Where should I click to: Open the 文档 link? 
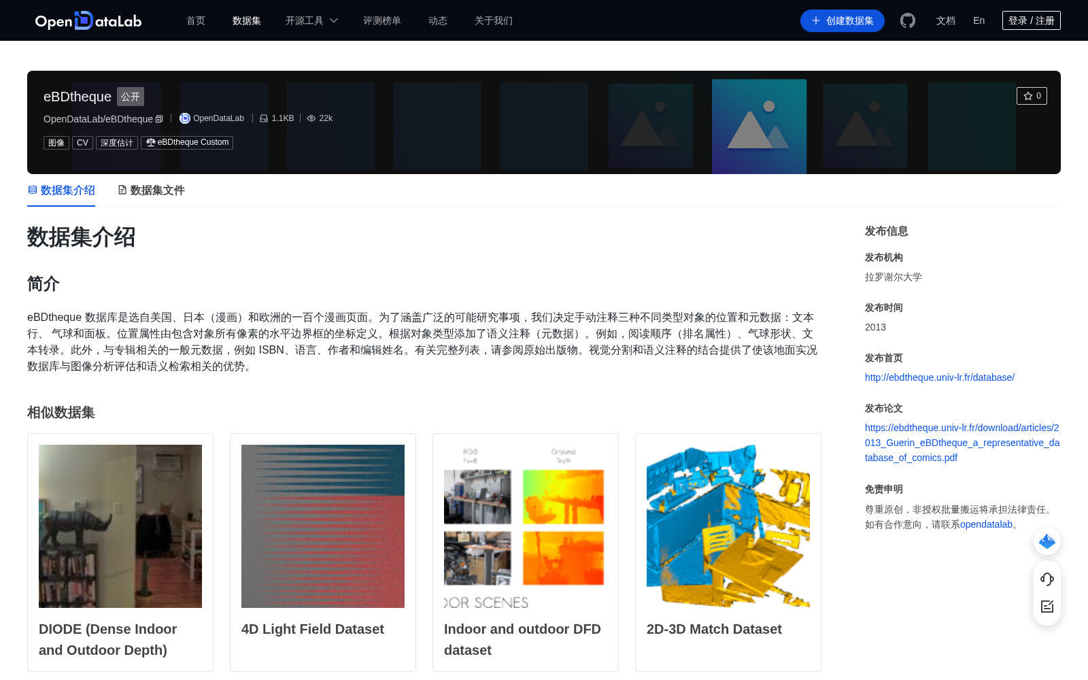(946, 20)
